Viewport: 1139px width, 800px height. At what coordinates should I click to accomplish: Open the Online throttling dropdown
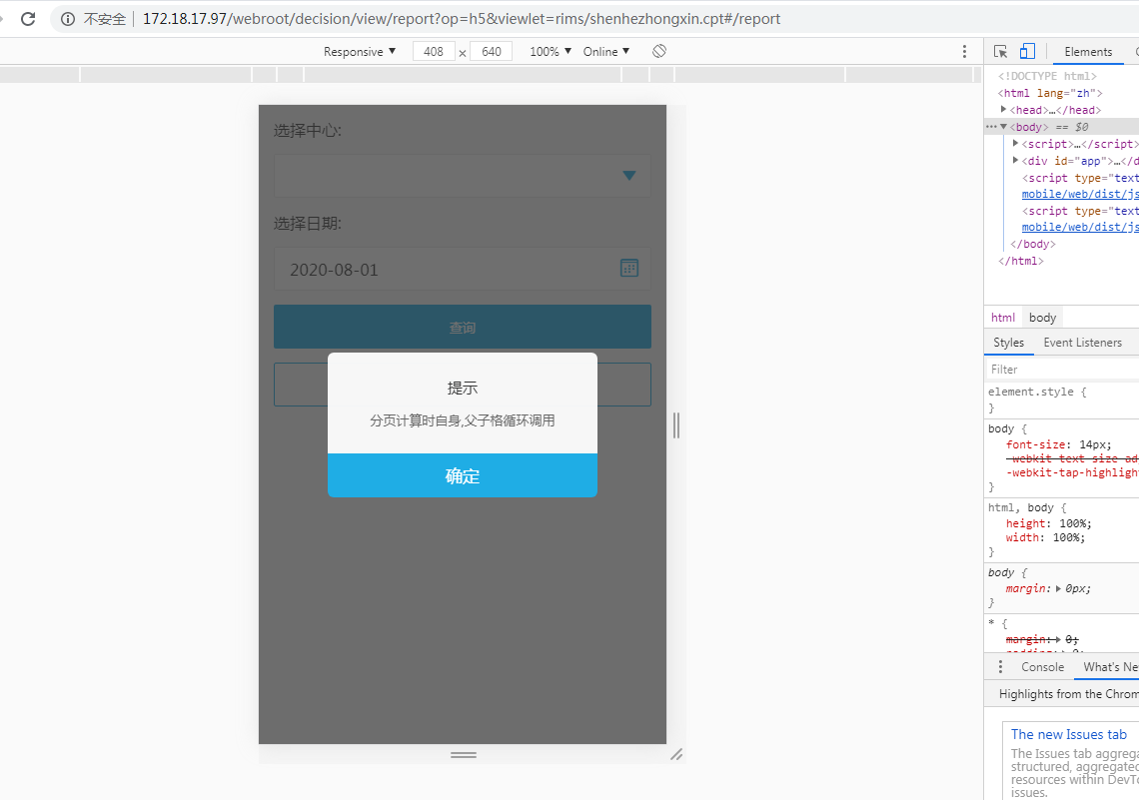pyautogui.click(x=606, y=52)
